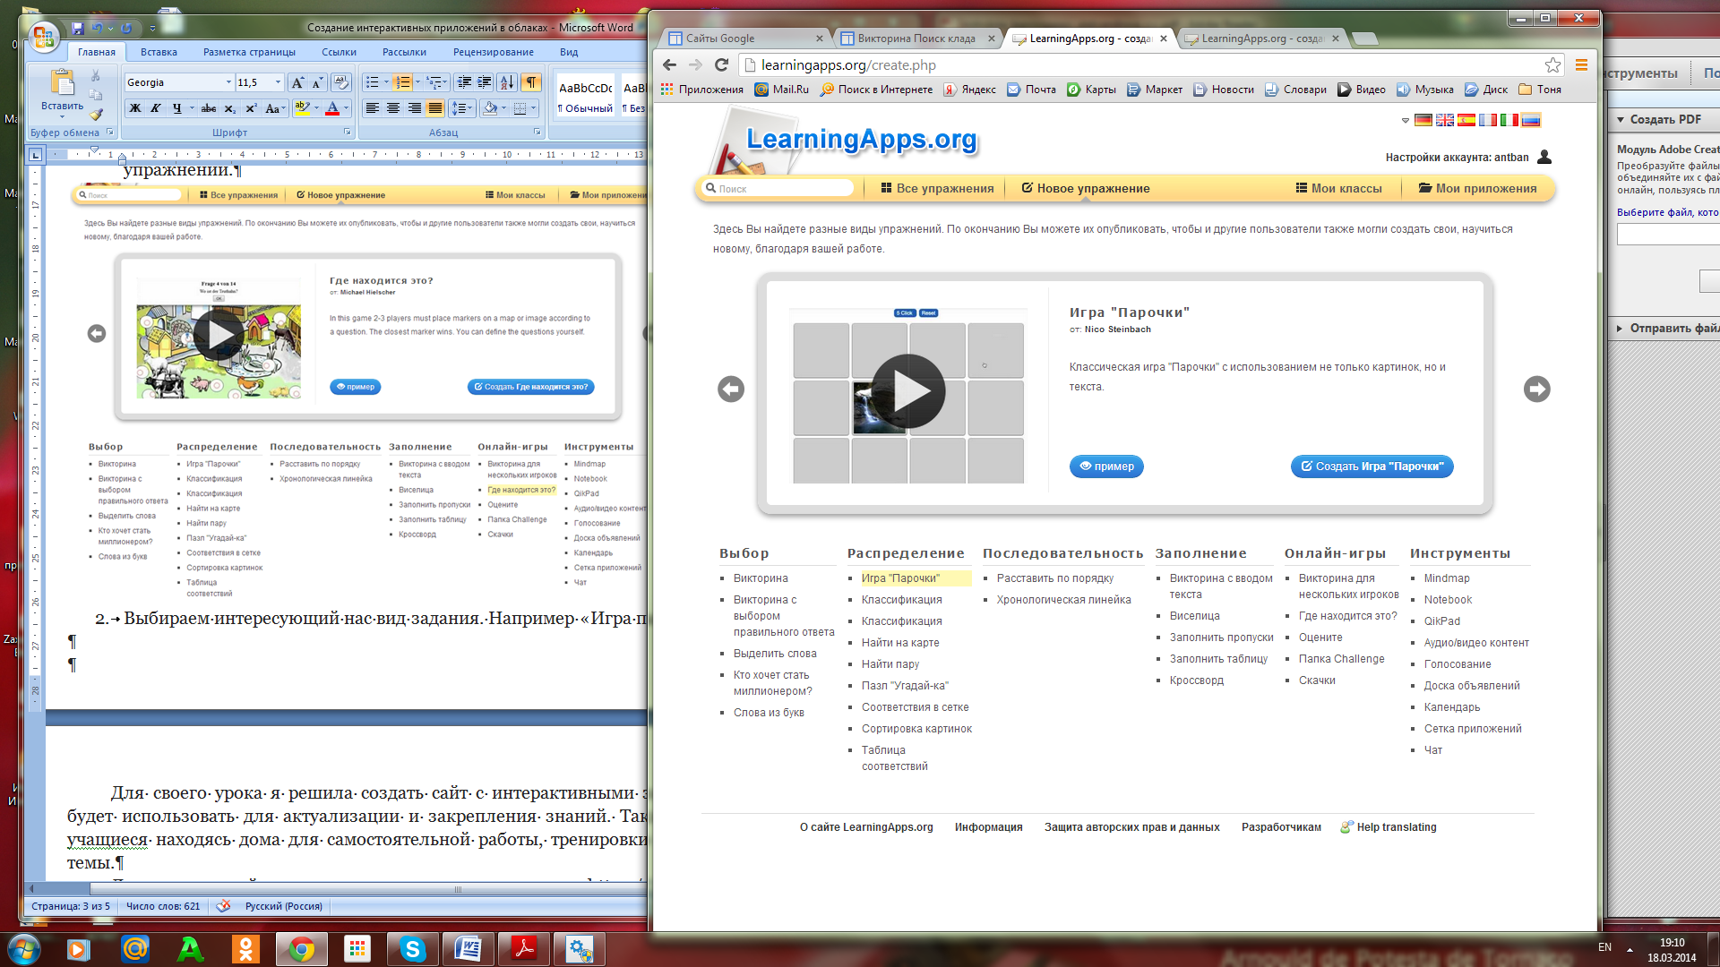1720x967 pixels.
Task: Switch to the Сайты Google browser tab
Action: (744, 39)
